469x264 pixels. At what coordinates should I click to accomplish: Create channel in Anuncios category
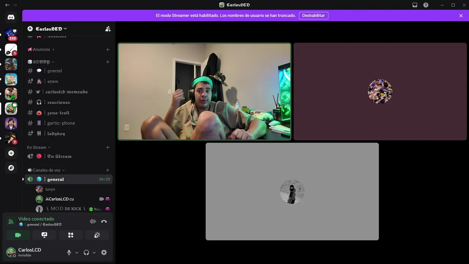108,49
